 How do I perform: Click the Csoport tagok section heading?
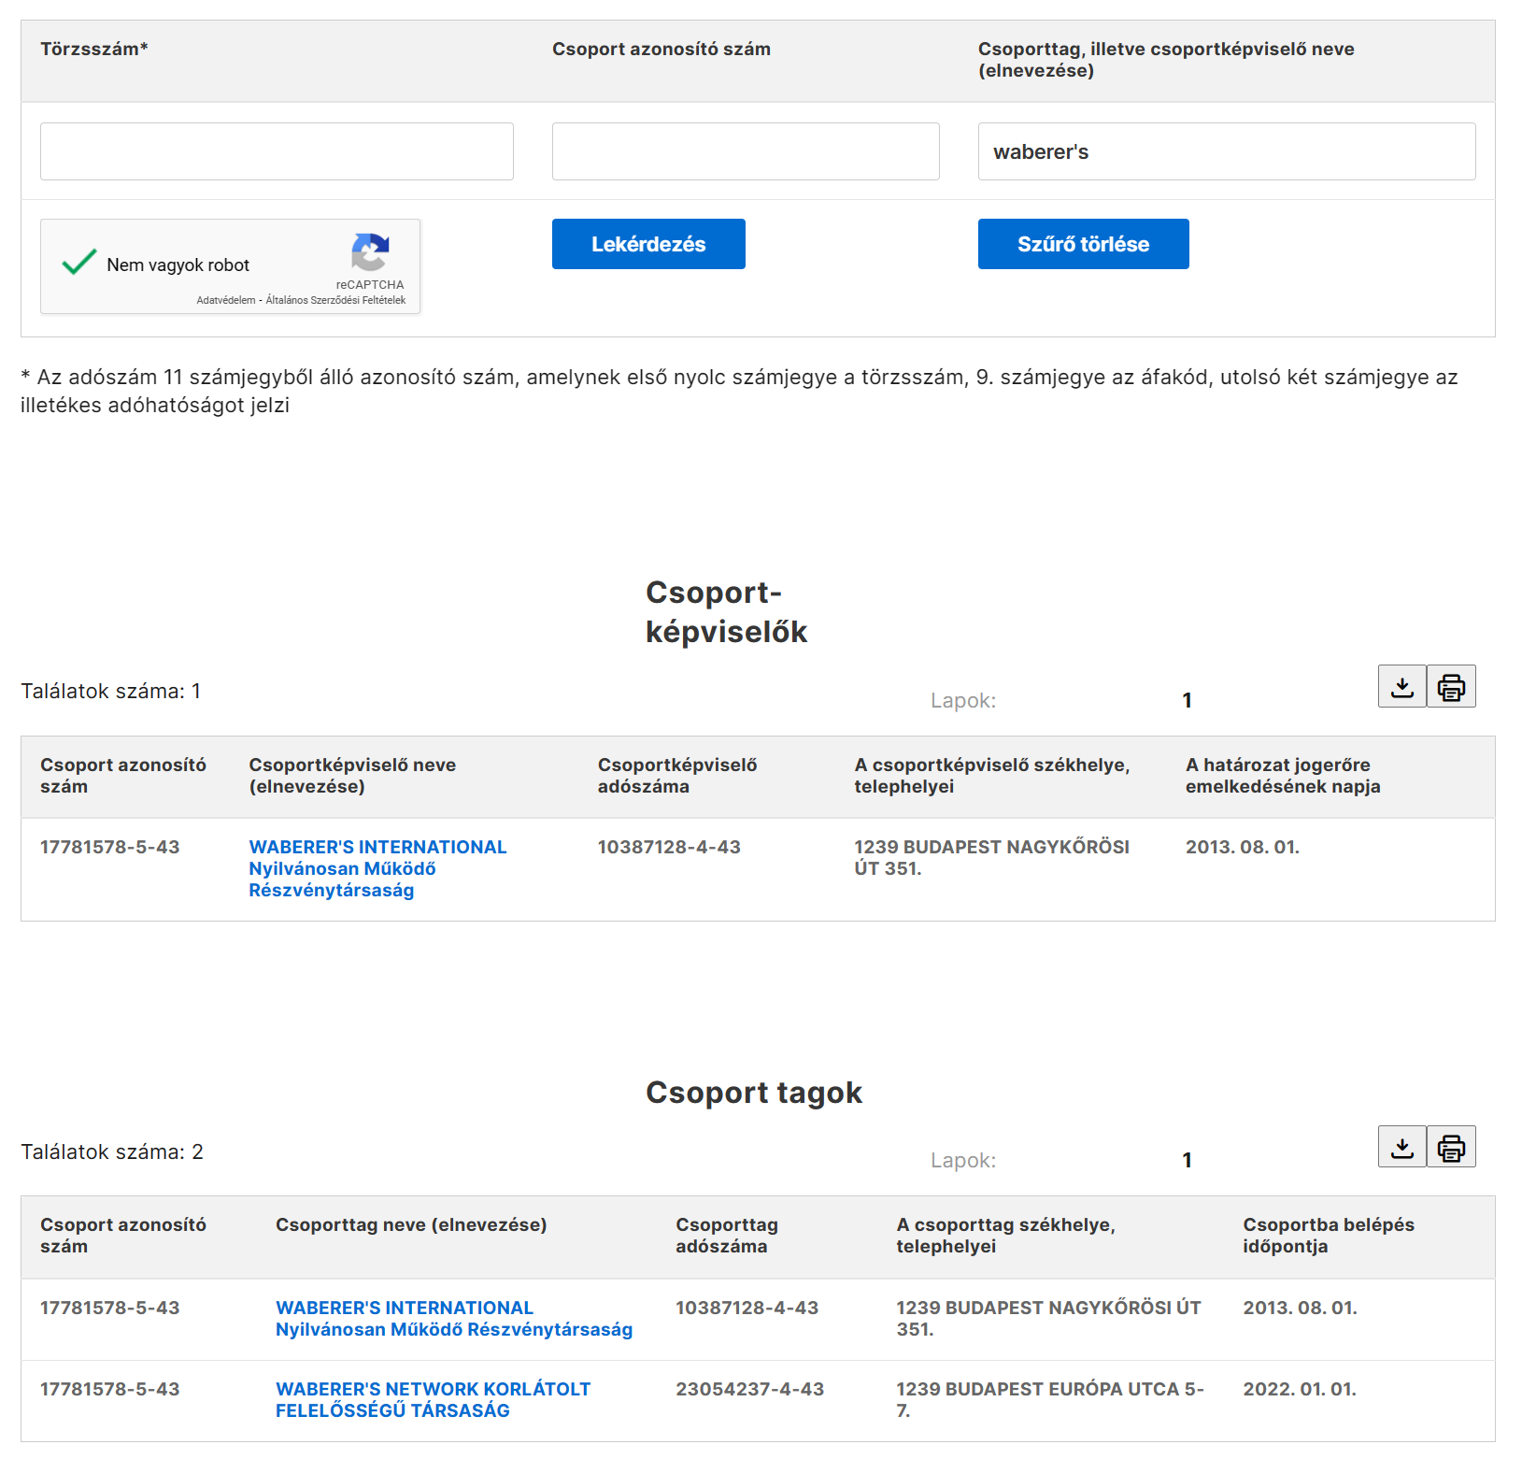[x=753, y=1092]
